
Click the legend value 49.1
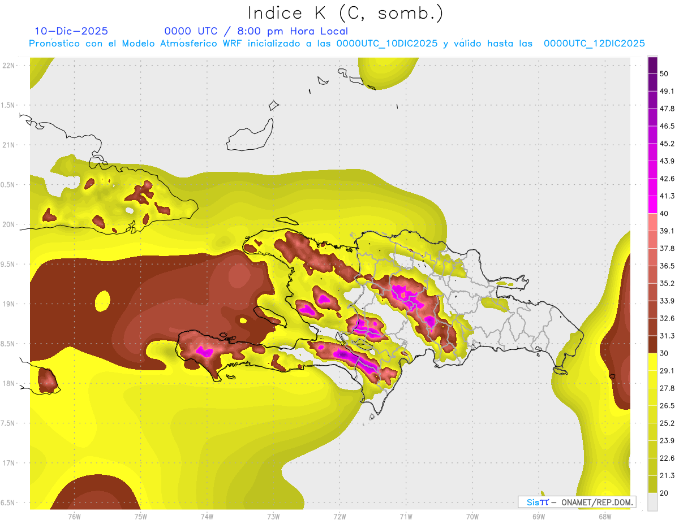point(667,91)
